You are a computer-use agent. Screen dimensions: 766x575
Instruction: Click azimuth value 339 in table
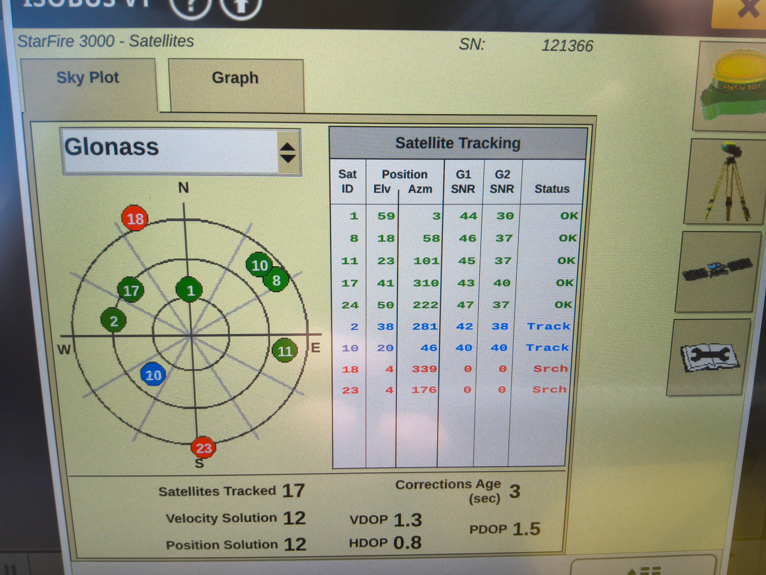[x=425, y=369]
